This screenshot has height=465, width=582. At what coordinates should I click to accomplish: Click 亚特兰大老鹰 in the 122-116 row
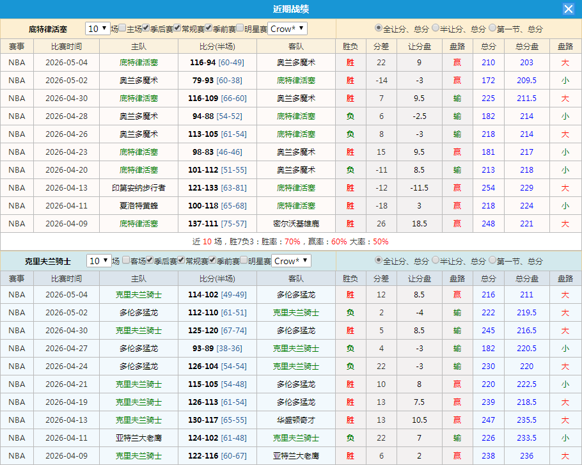point(296,455)
